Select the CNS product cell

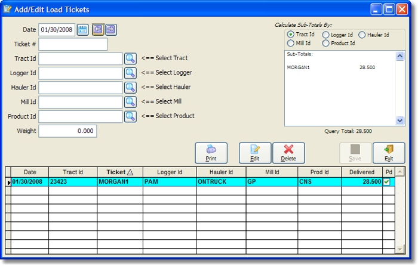click(319, 181)
